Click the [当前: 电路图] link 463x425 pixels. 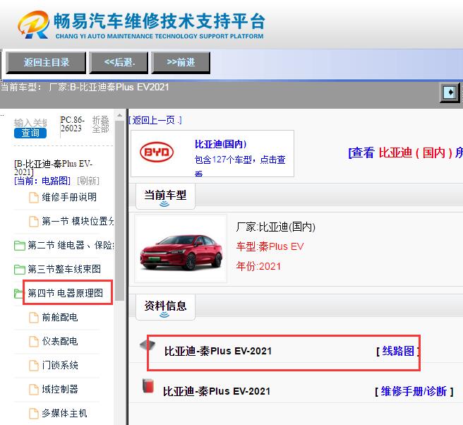(42, 181)
